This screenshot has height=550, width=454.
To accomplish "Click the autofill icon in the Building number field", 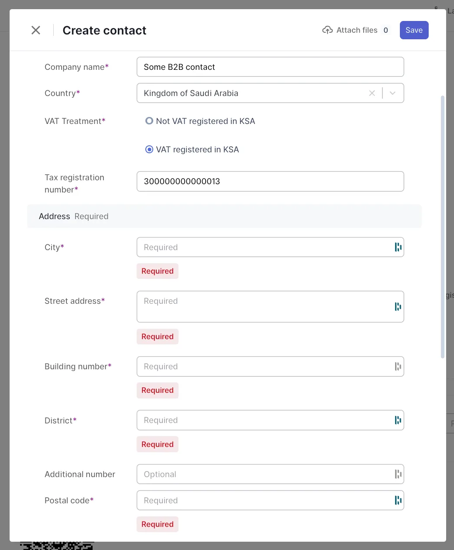I will point(398,367).
